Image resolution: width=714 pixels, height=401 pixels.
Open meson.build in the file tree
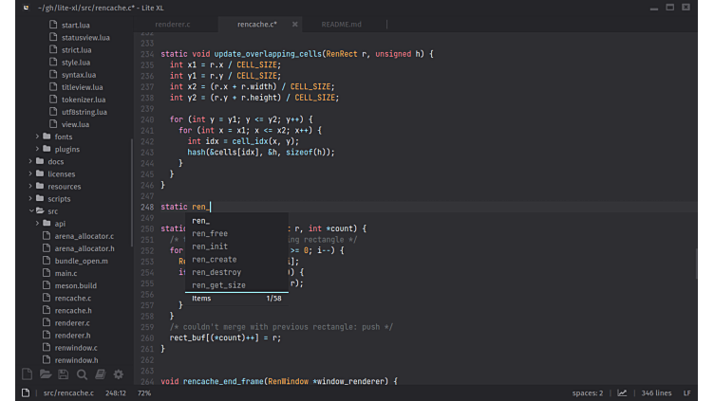[75, 285]
